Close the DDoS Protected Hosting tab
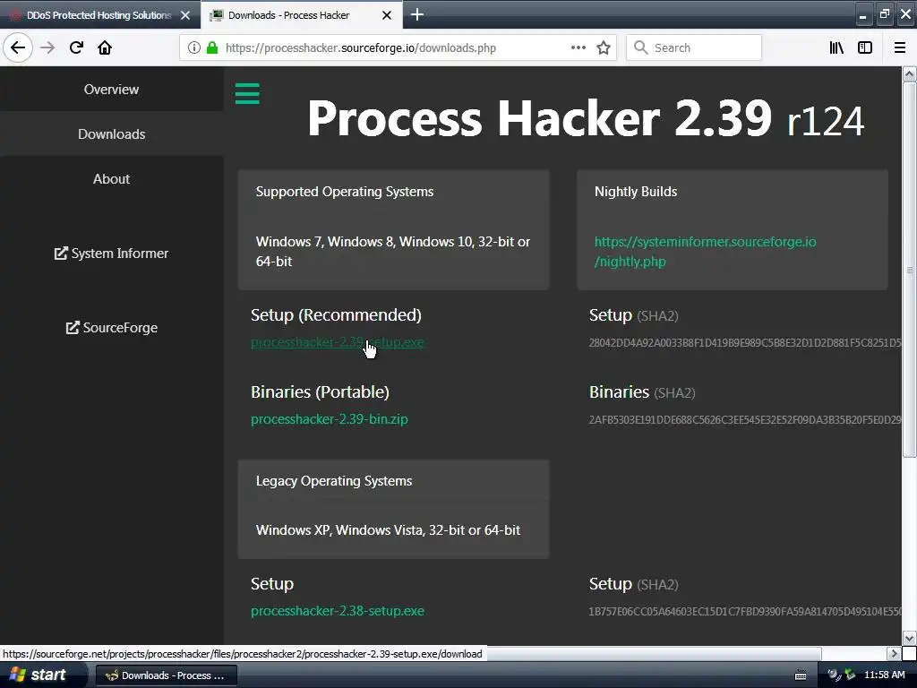 point(185,15)
